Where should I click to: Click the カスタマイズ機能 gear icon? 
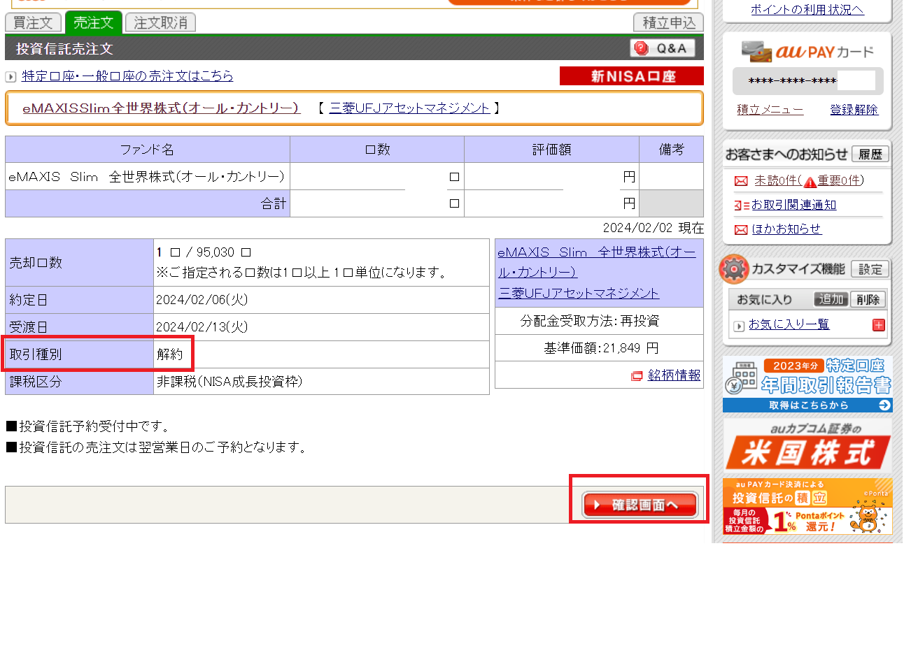click(734, 269)
